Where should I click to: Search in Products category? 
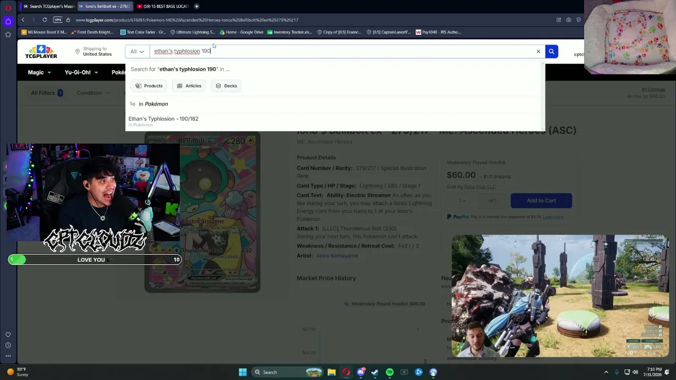[148, 85]
